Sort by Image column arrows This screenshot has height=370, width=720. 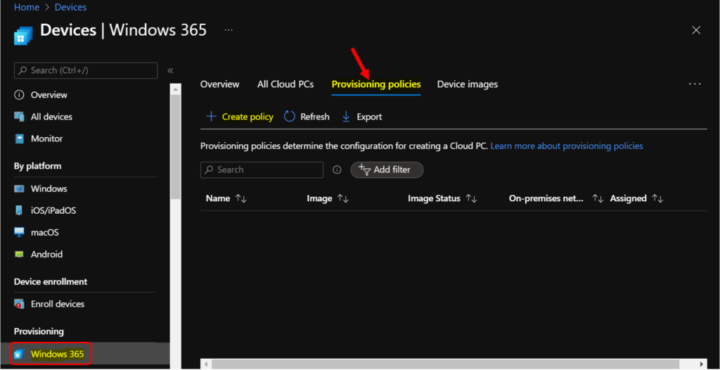point(342,198)
